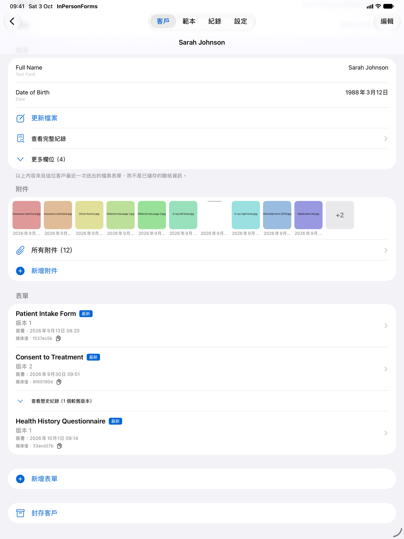Tap the Date of Birth value 1988年3月12日
The width and height of the screenshot is (404, 539).
coord(367,92)
